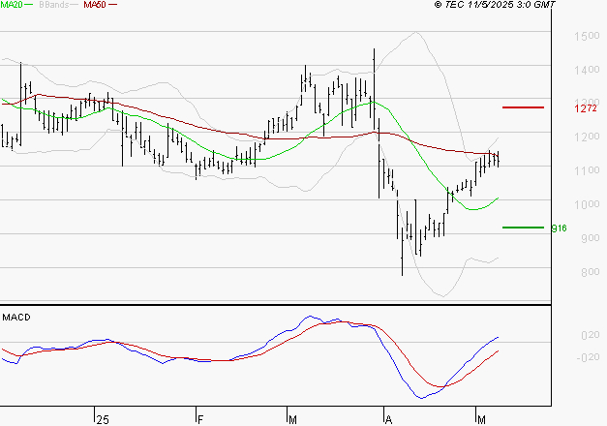Click the 1500 price axis label

pos(587,36)
